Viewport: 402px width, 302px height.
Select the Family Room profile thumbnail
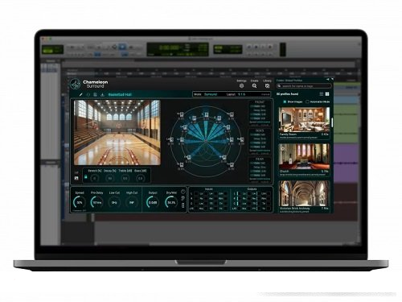(304, 119)
